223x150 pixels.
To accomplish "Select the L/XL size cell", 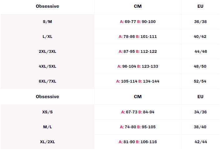I will click(47, 37).
